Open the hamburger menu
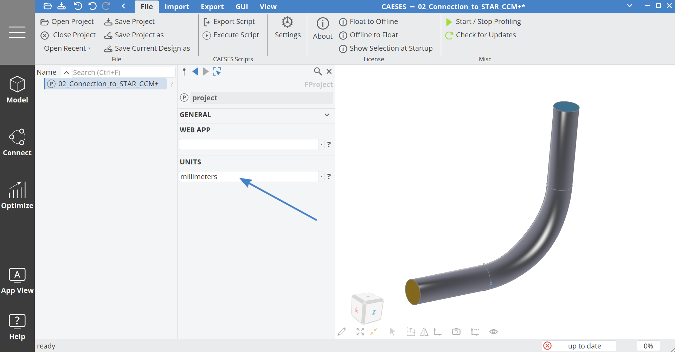The image size is (675, 352). coord(17,32)
